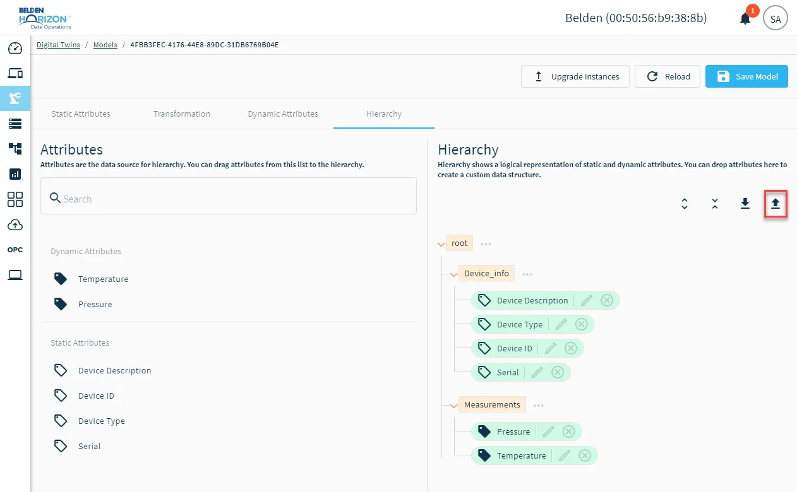Edit the Device Description hierarchy item

click(587, 300)
